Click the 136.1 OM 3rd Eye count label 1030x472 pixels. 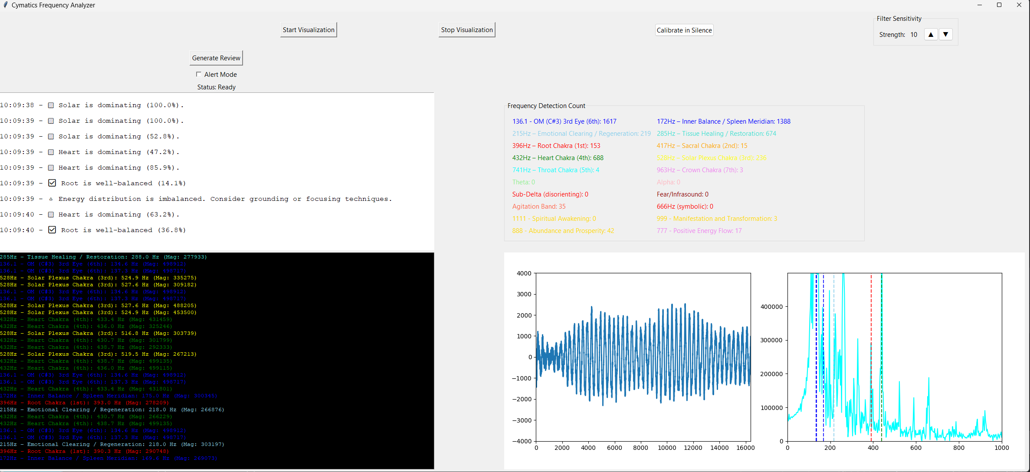click(x=564, y=121)
